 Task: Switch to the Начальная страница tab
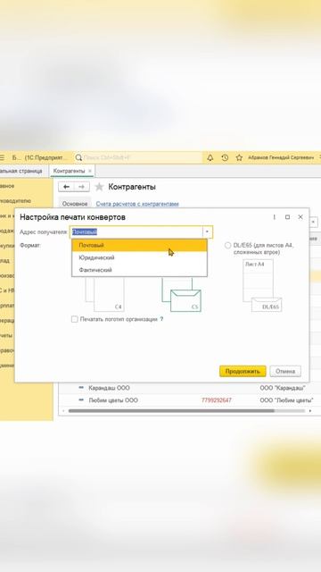pyautogui.click(x=21, y=171)
